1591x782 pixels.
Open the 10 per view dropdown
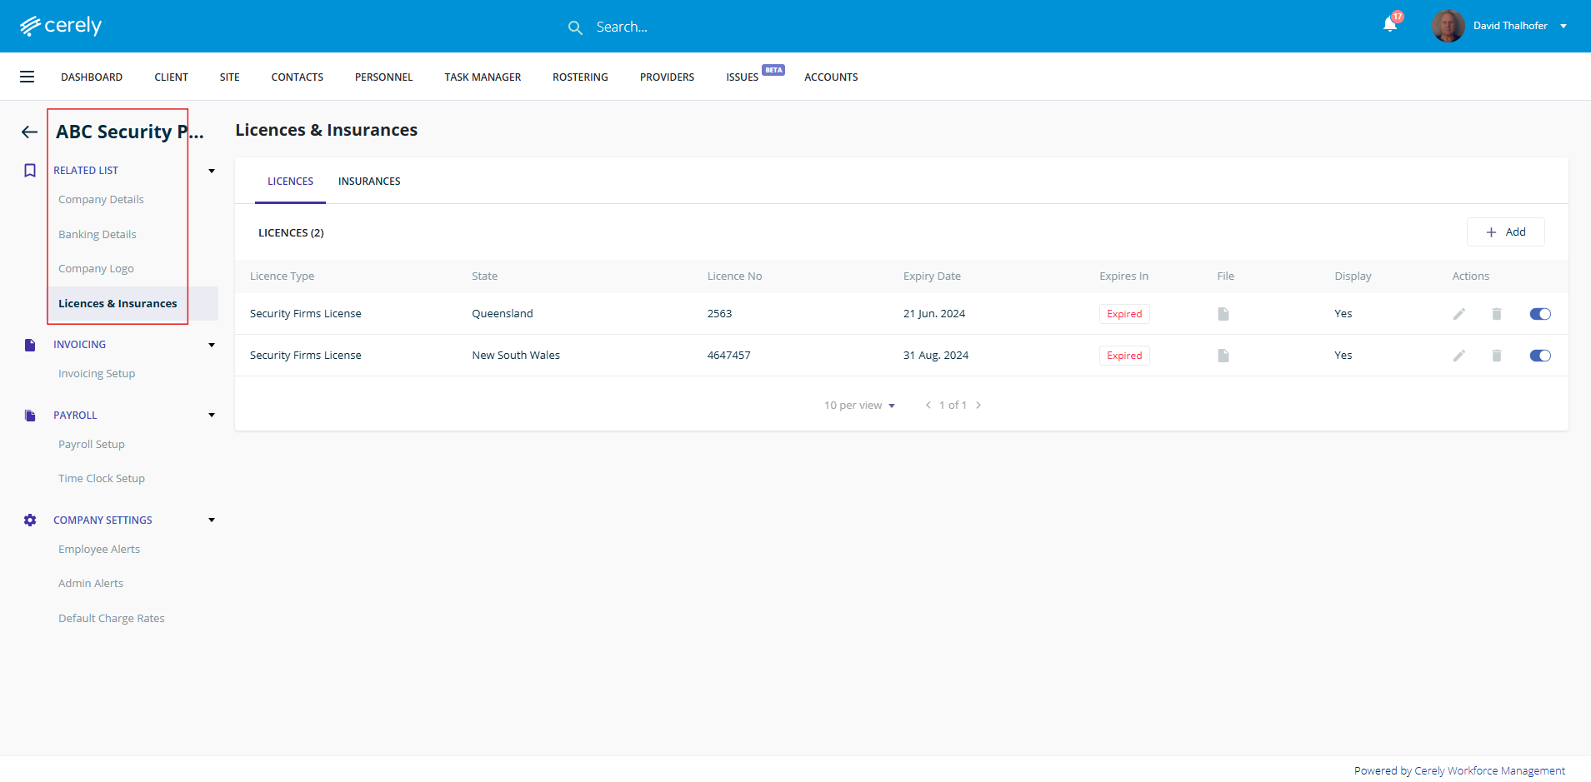pos(859,406)
